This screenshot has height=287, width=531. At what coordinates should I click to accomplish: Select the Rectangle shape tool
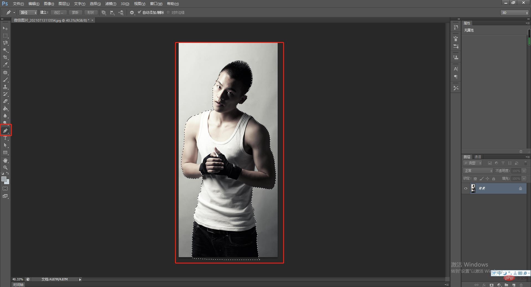[5, 153]
